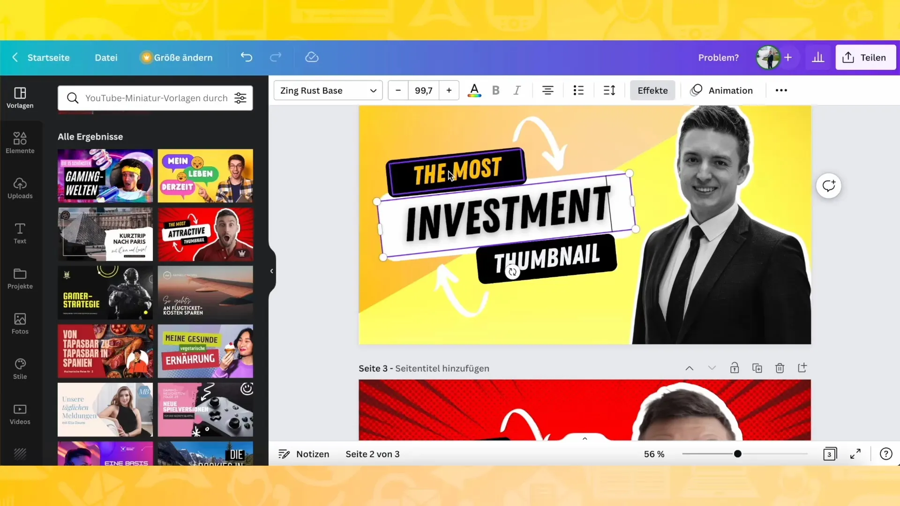Toggle the page lock icon on Seite 3
The width and height of the screenshot is (900, 506).
coord(735,368)
